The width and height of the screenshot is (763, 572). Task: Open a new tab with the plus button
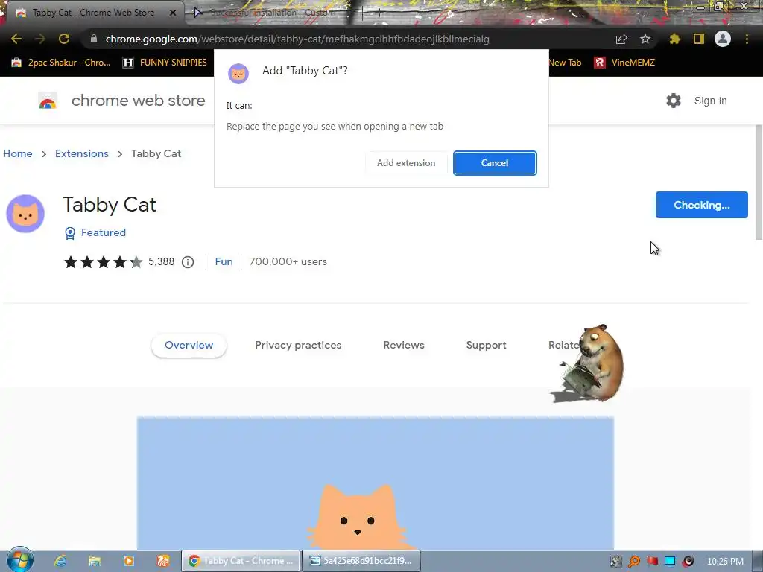(x=379, y=13)
